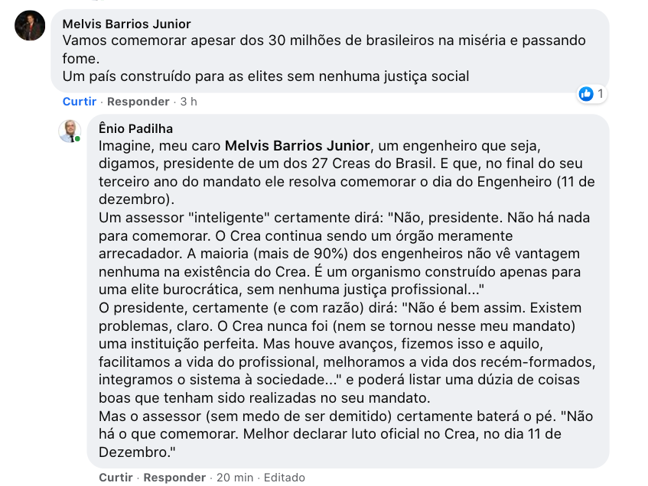The width and height of the screenshot is (648, 486).
Task: Click the blue thumbs-up reaction icon
Action: tap(586, 94)
